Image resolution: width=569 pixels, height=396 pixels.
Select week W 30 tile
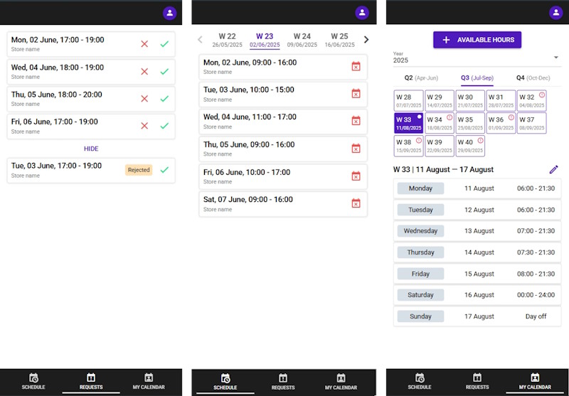tap(470, 100)
